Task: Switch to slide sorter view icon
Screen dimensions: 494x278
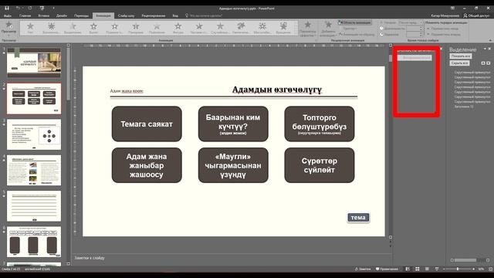Action: click(417, 270)
